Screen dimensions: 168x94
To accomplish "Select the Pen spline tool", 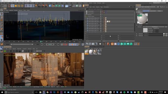I will click(53, 6).
